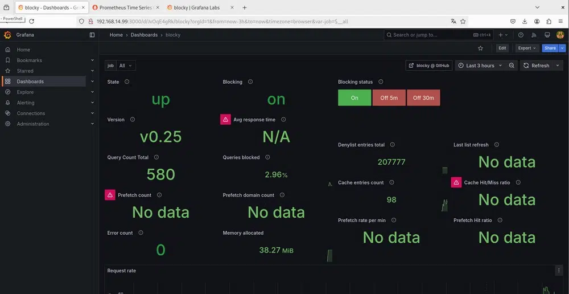Show info for Version panel

[133, 120]
